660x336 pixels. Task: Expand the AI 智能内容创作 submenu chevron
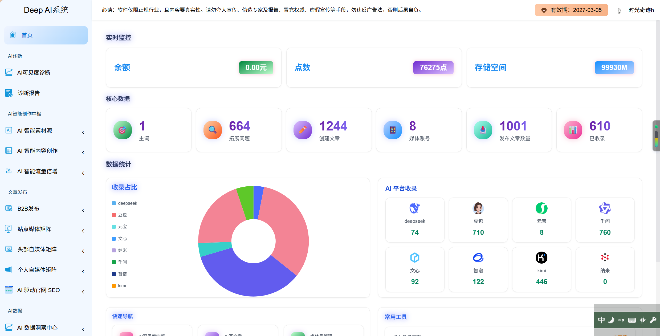point(83,153)
